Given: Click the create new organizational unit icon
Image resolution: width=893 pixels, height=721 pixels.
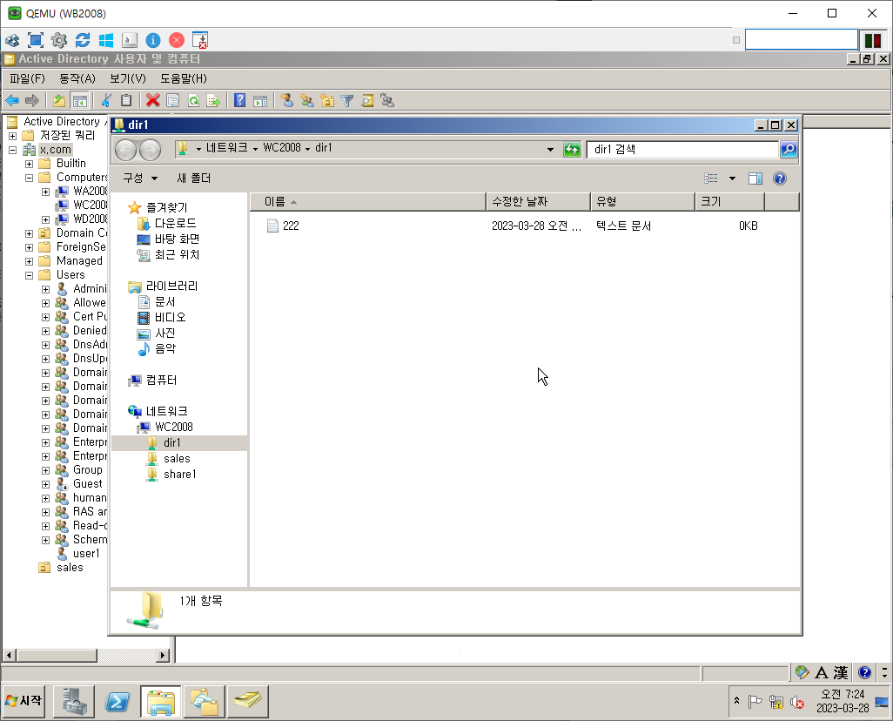Looking at the screenshot, I should point(327,101).
